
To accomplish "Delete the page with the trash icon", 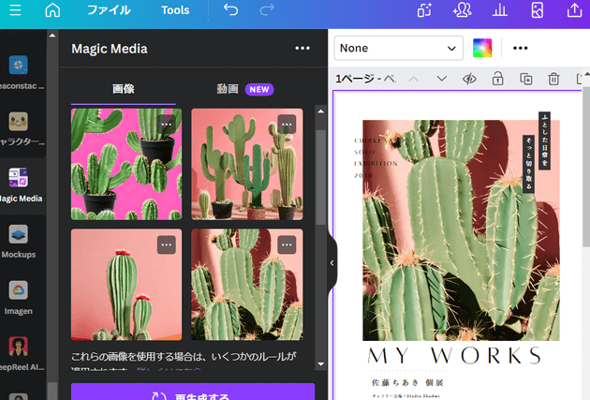I will coord(554,79).
